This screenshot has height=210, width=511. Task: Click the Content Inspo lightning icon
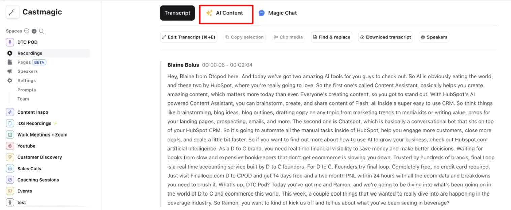[x=10, y=112]
